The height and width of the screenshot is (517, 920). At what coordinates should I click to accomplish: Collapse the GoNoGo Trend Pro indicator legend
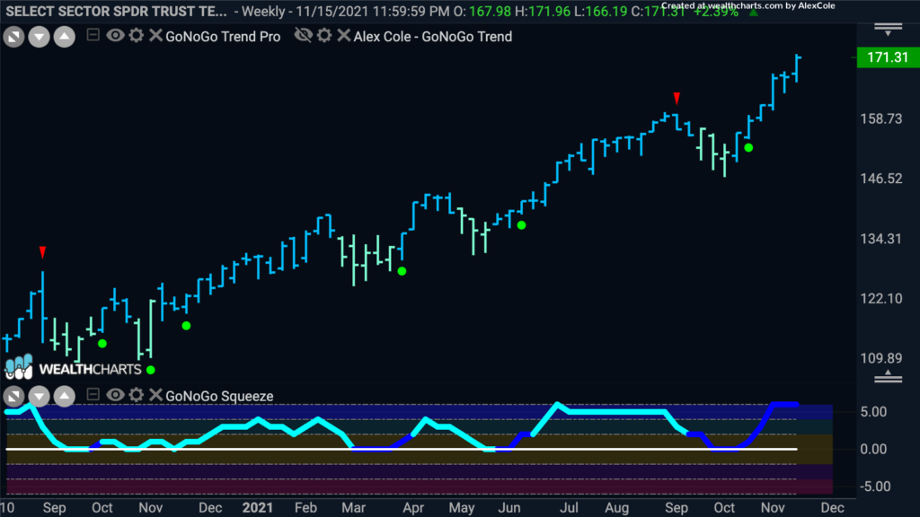point(93,35)
